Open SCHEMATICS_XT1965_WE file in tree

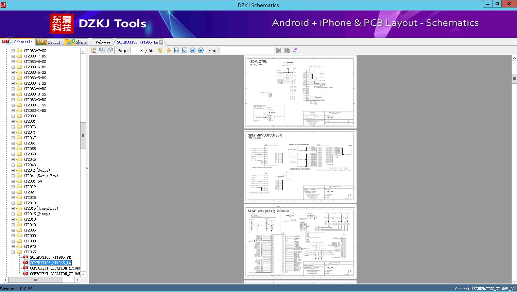pos(50,257)
